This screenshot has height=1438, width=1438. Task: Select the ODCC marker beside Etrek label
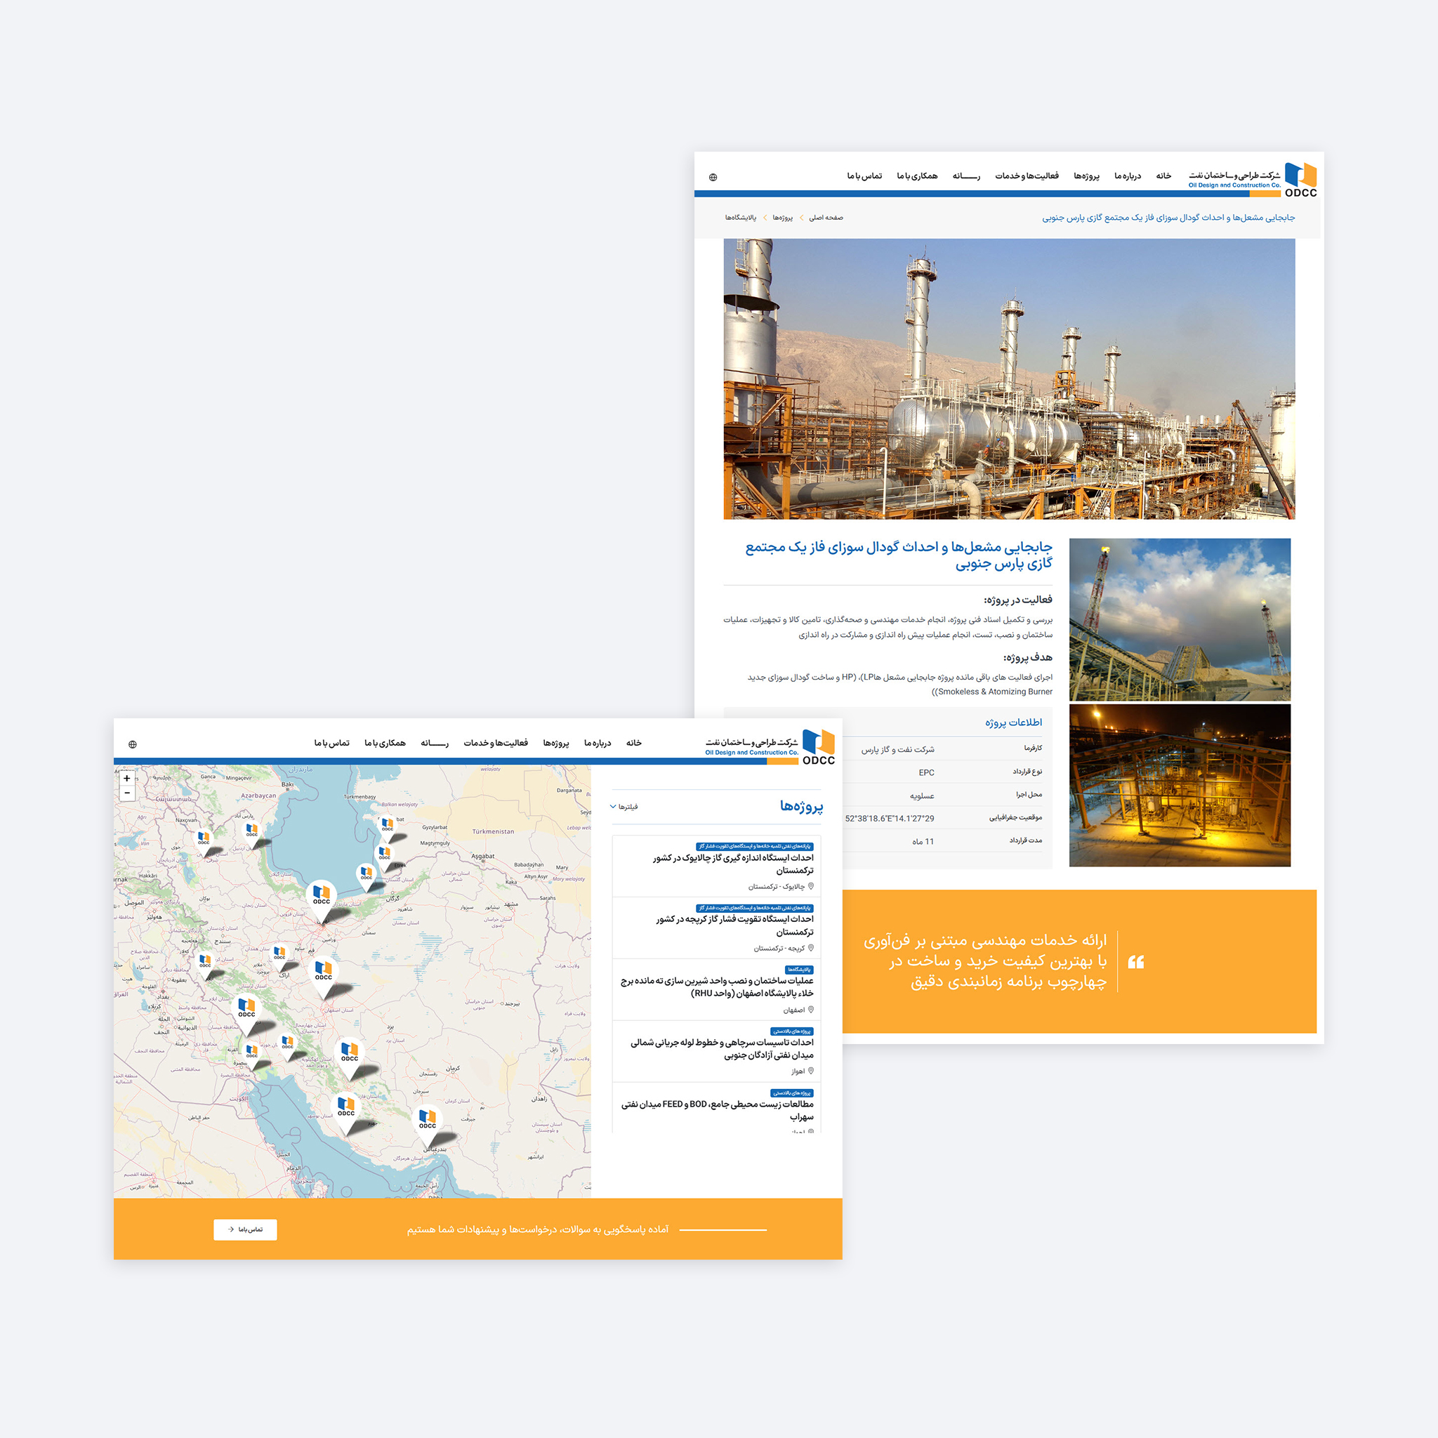tap(385, 857)
